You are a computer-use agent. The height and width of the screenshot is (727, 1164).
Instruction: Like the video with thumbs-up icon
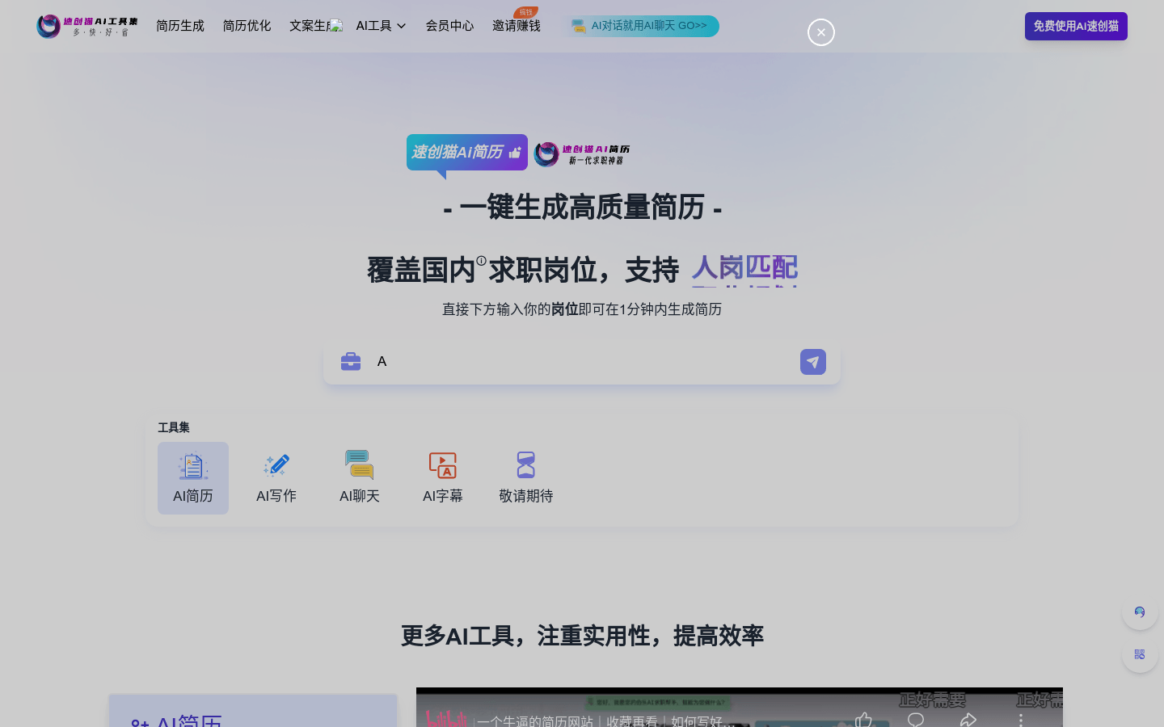[863, 719]
